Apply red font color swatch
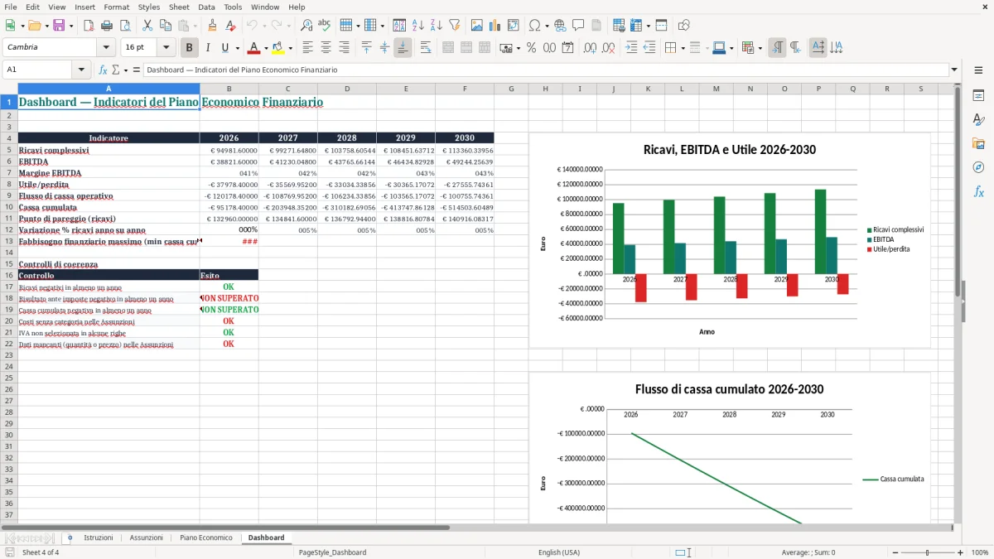Viewport: 994px width, 559px height. [254, 48]
